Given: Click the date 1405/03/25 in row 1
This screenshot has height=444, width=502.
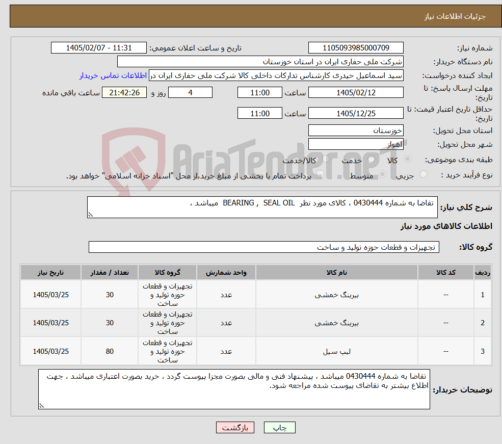Looking at the screenshot, I should (x=50, y=295).
